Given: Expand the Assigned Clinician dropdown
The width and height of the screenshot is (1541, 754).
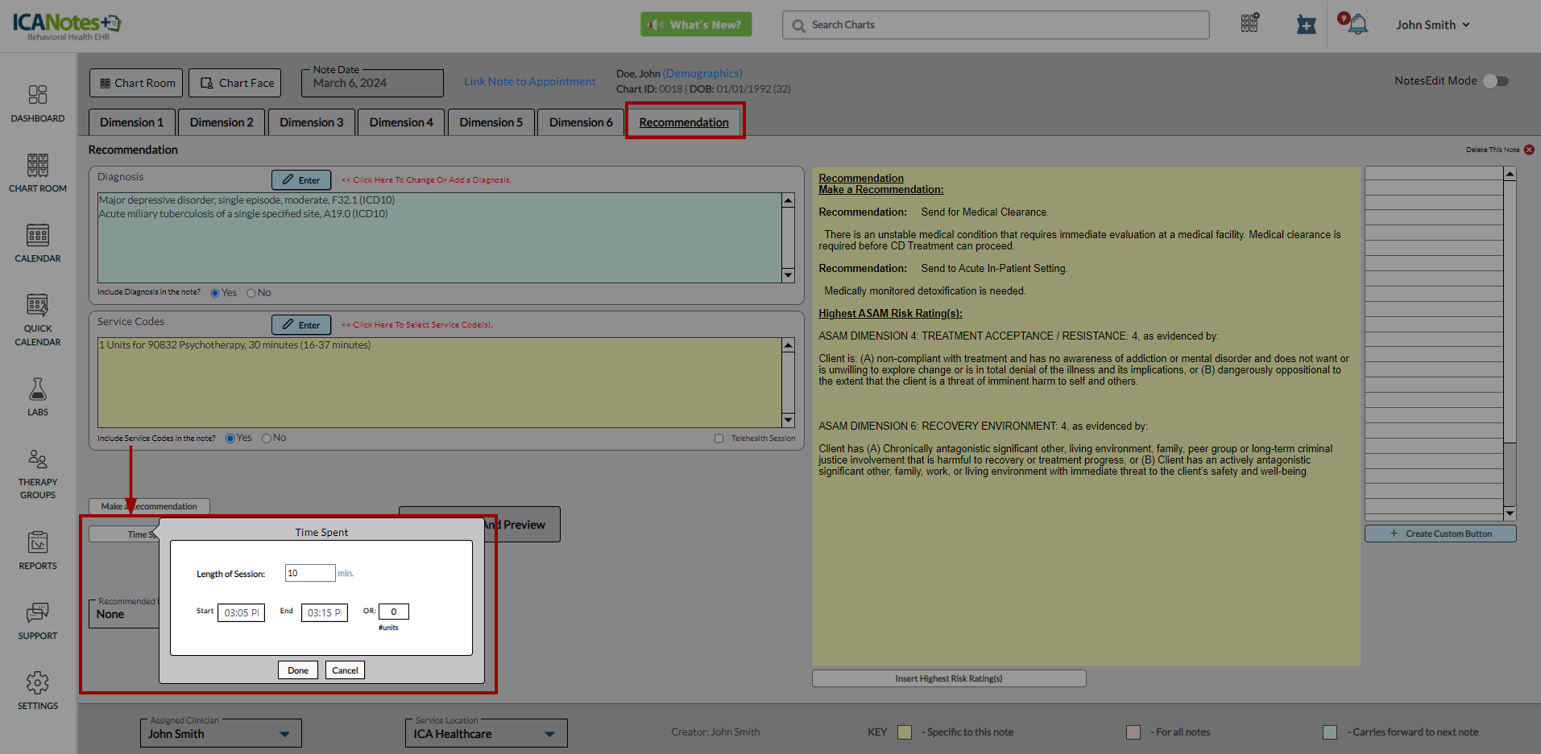Looking at the screenshot, I should [x=284, y=734].
